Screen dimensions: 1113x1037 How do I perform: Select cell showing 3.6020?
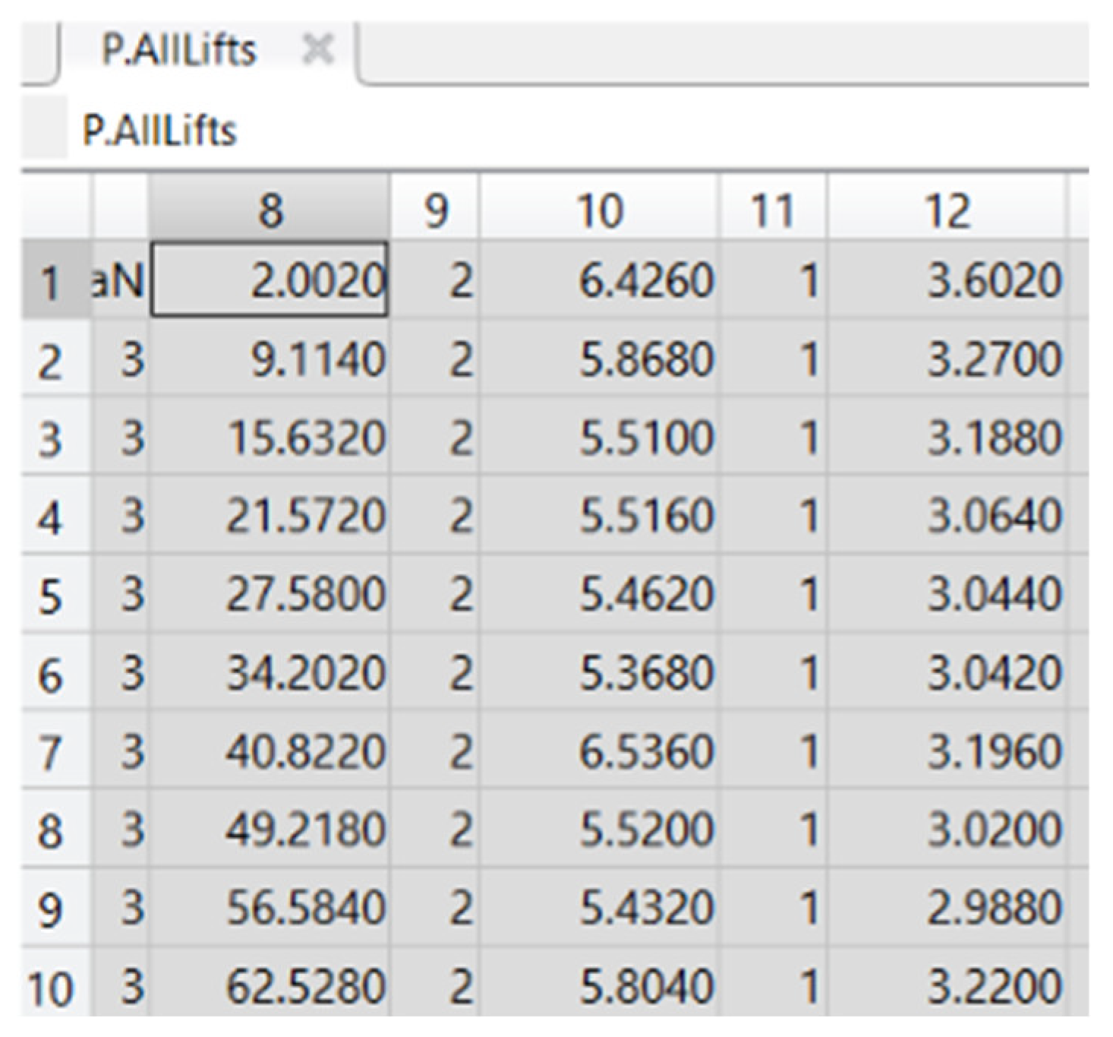click(x=947, y=280)
